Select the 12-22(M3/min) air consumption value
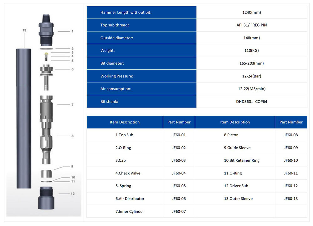Image resolution: width=313 pixels, height=226 pixels. click(251, 89)
